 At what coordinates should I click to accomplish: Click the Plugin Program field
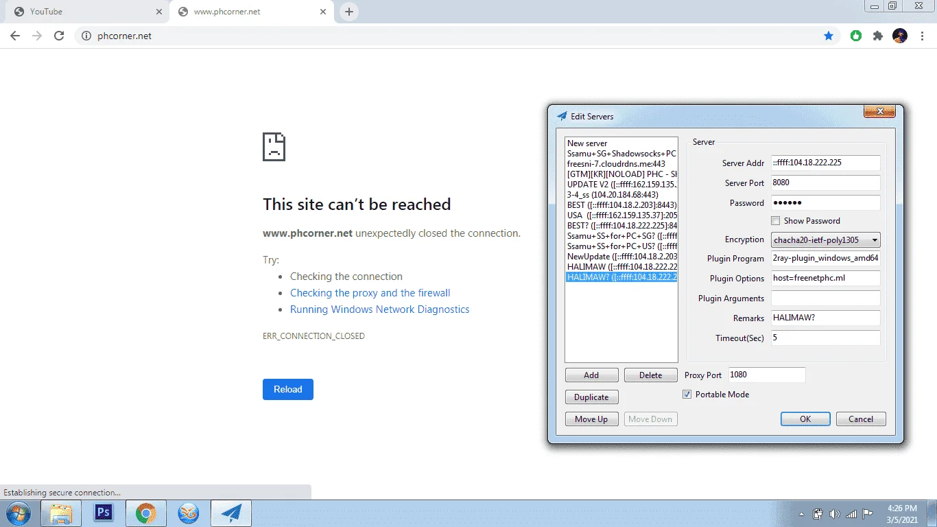coord(825,259)
